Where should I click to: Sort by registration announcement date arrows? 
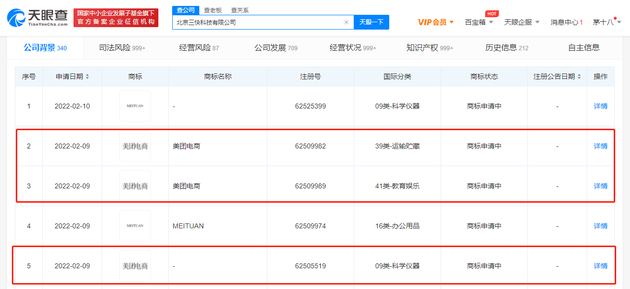tap(580, 76)
